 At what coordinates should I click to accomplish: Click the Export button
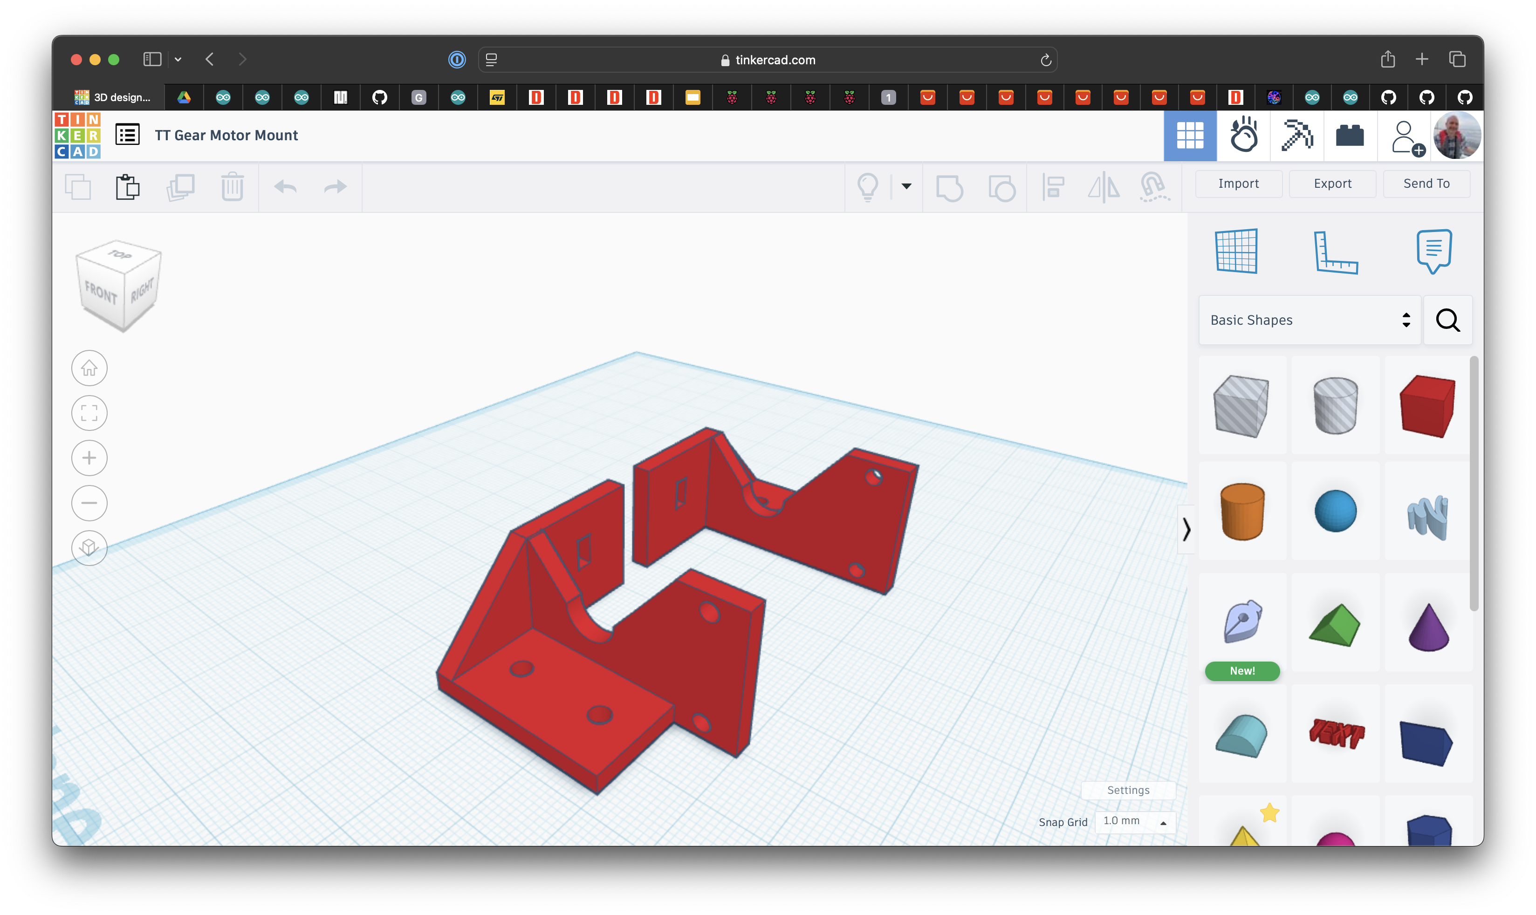pos(1332,184)
